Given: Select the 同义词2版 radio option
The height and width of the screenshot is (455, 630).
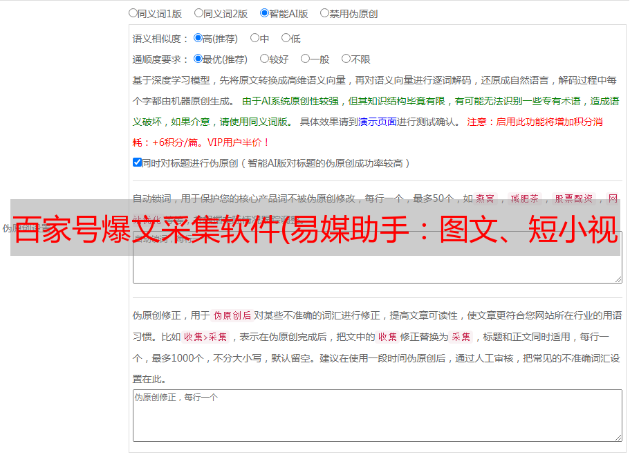Looking at the screenshot, I should pos(198,13).
